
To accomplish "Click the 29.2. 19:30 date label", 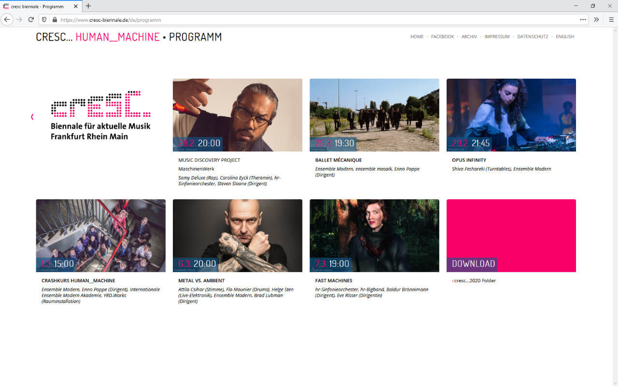I will coord(334,143).
